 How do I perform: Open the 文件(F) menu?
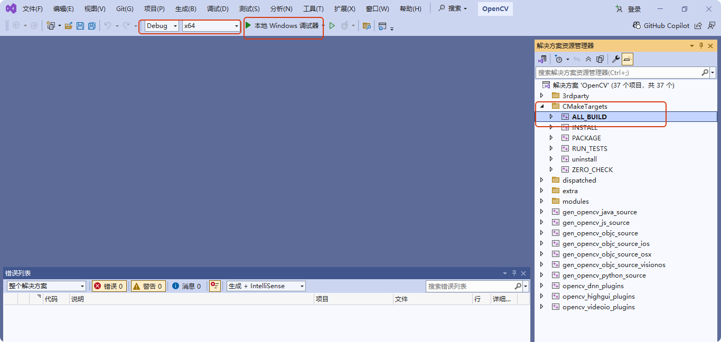coord(33,9)
